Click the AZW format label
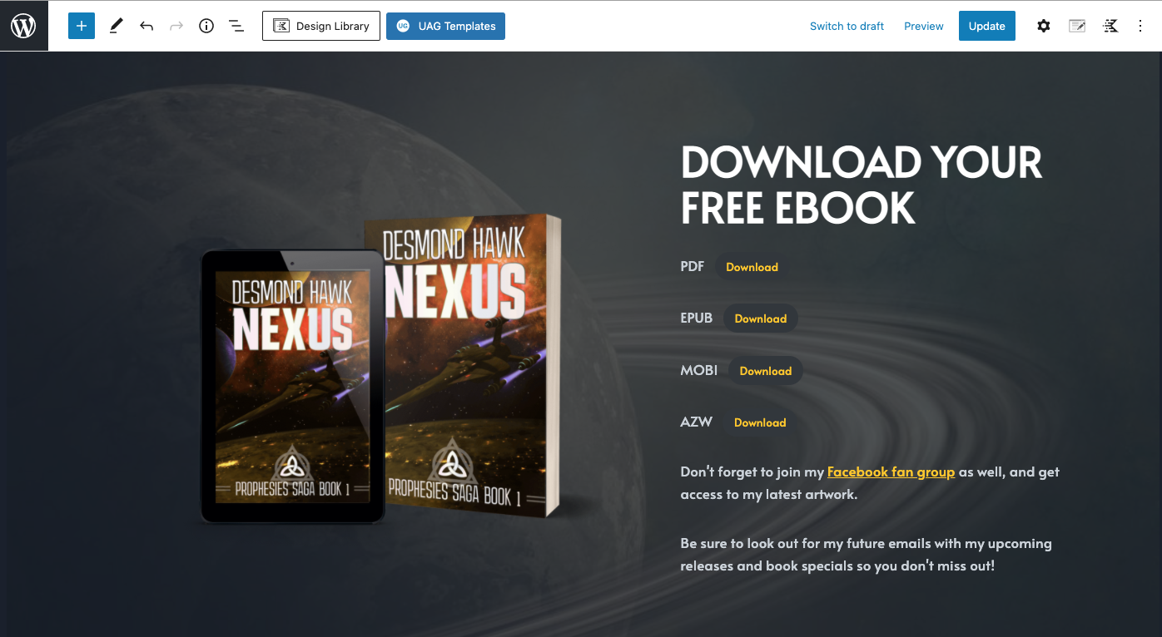1162x637 pixels. click(697, 422)
